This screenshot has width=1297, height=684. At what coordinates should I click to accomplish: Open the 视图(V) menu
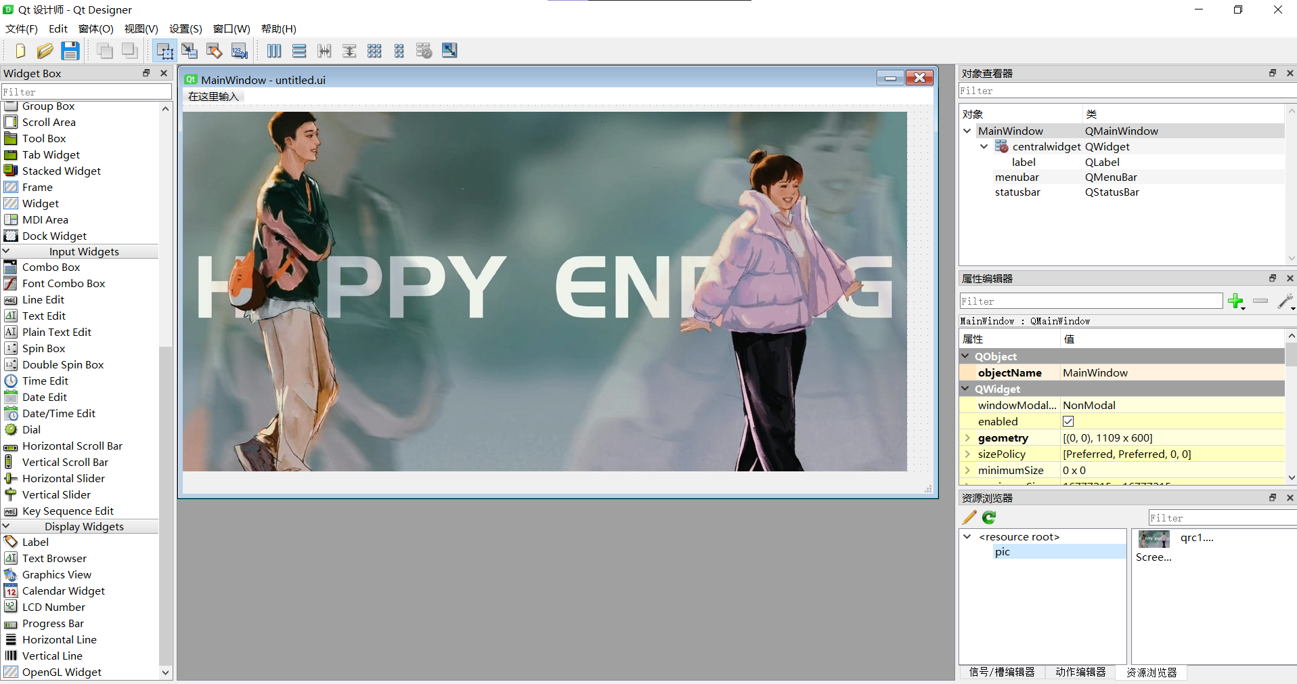[x=141, y=28]
